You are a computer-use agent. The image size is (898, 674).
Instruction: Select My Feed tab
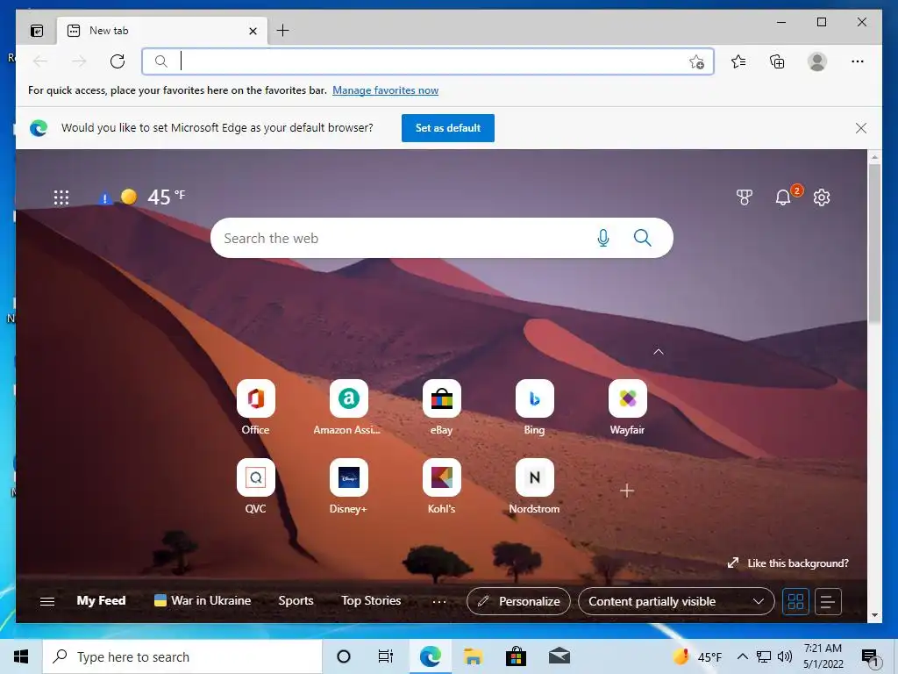tap(101, 600)
